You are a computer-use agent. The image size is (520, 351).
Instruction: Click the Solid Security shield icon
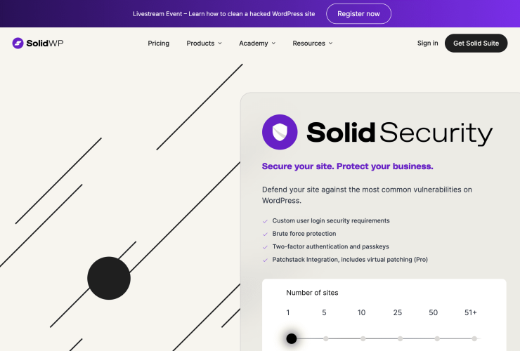[x=280, y=132]
